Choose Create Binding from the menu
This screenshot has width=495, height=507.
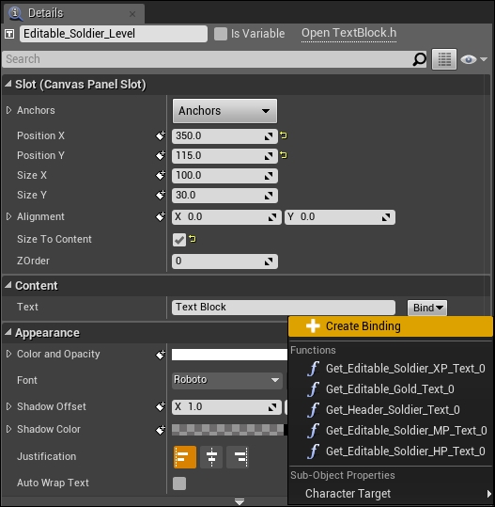tap(391, 326)
